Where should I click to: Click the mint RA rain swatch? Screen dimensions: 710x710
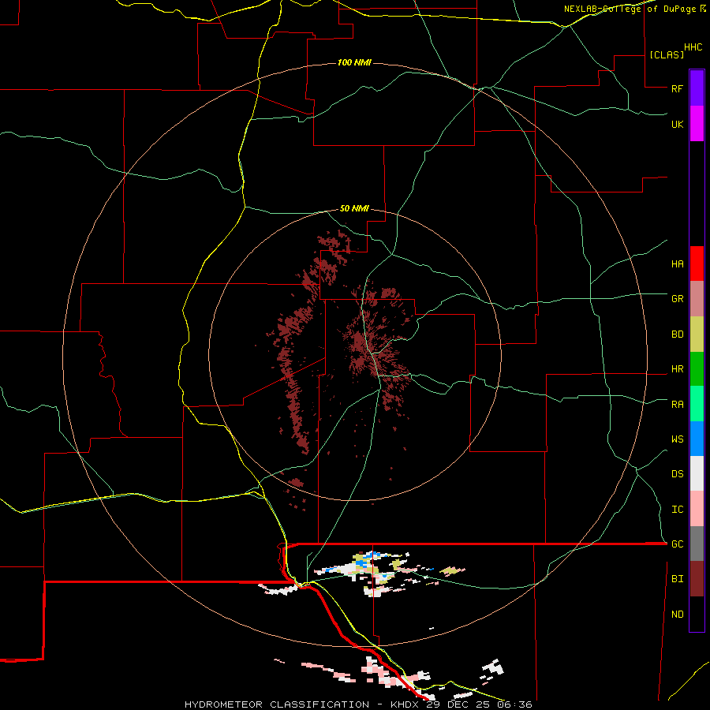(x=697, y=404)
